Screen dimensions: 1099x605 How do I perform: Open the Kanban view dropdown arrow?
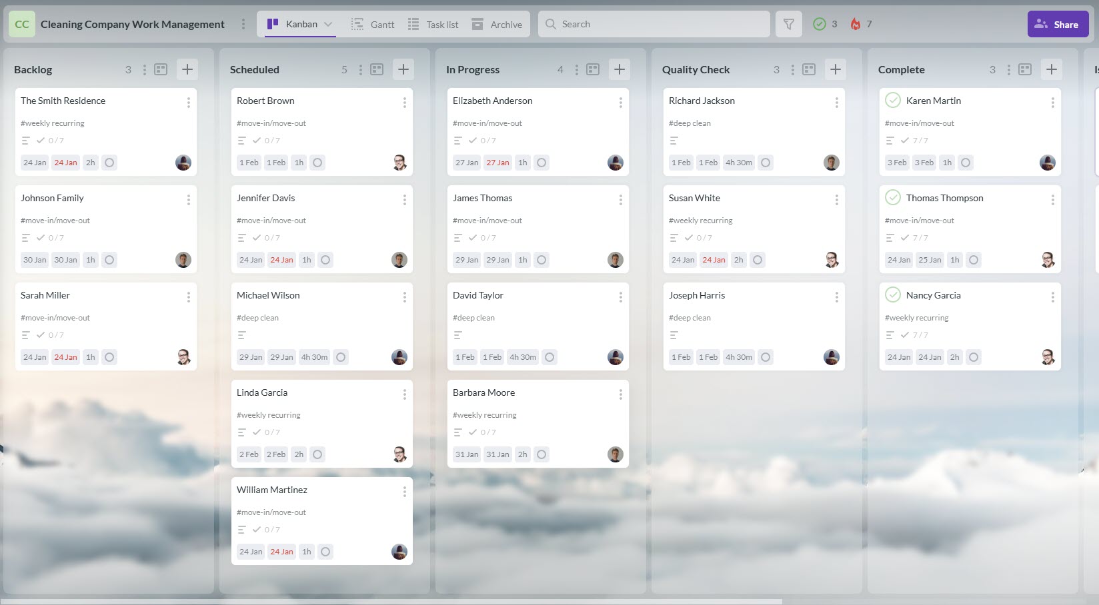(329, 24)
